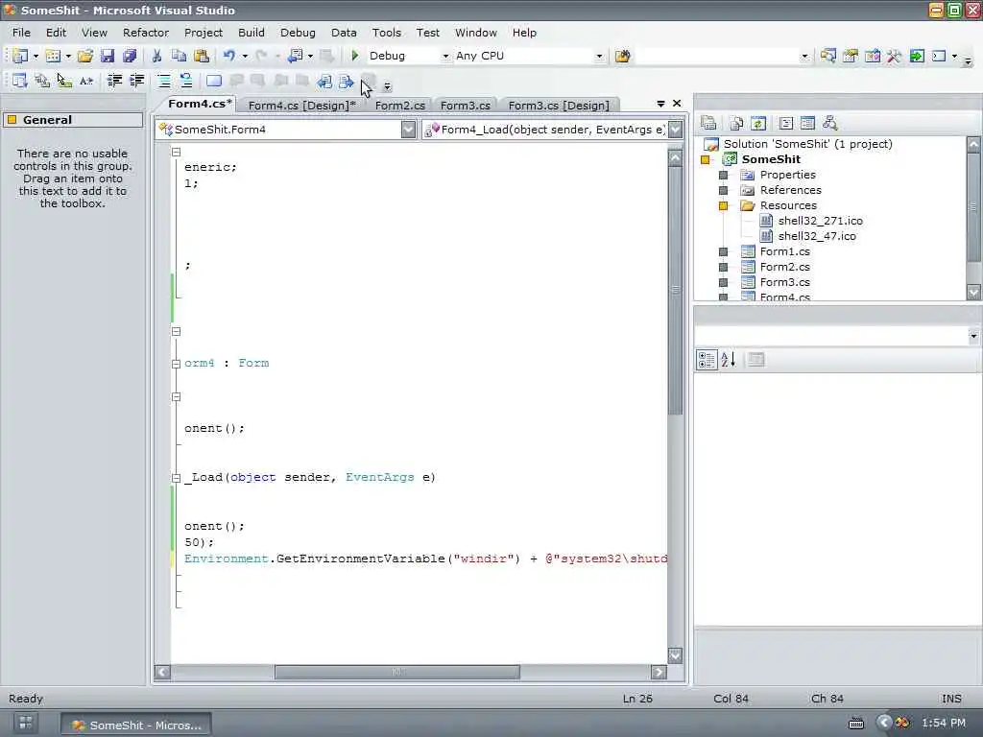Screen dimensions: 983x737
Task: Increase the line indent with the toolbar icon
Action: (136, 81)
